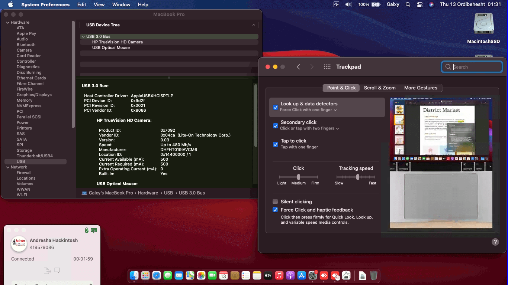Select Wi-Fi under Network in sidebar
Viewport: 508px width, 285px height.
[22, 195]
